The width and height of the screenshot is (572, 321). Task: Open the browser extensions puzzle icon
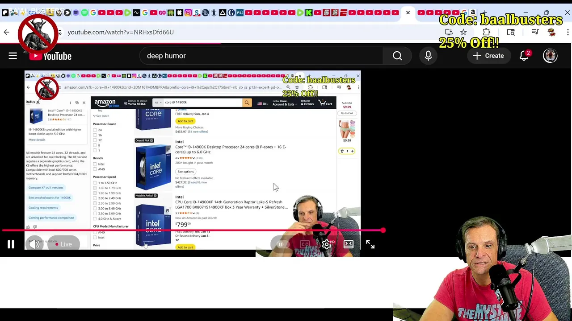click(486, 32)
